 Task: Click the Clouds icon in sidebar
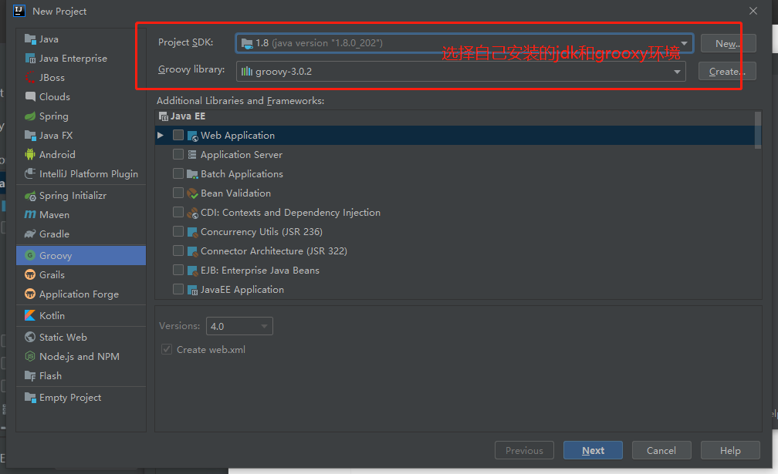30,96
